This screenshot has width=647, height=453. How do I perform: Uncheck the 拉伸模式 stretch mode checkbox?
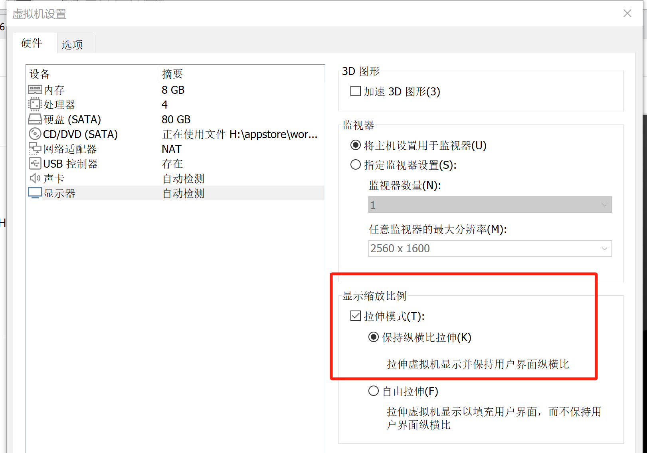coord(355,316)
